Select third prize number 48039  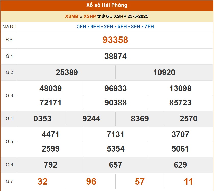tap(50, 88)
